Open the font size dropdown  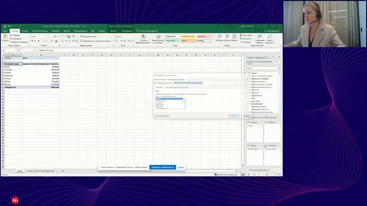click(x=52, y=37)
